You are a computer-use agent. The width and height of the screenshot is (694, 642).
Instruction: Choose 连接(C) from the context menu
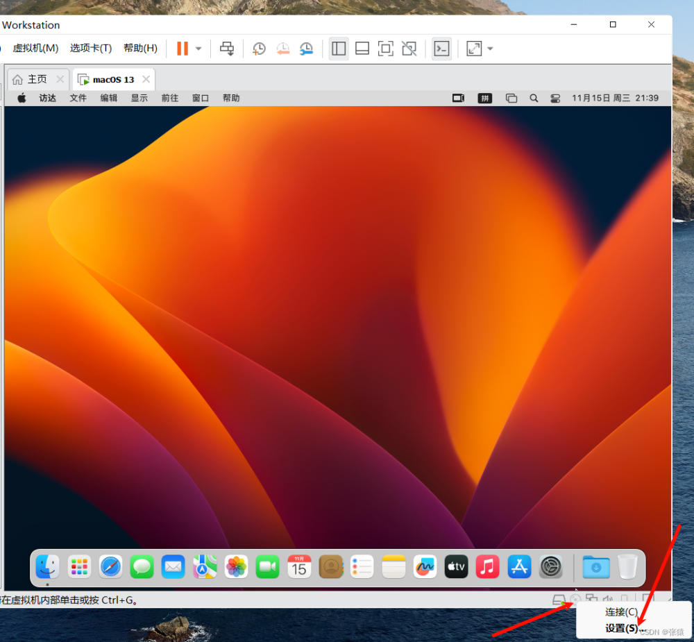(x=621, y=612)
